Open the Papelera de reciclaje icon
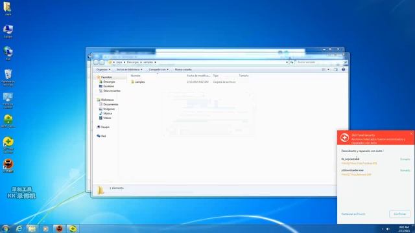Image resolution: width=415 pixels, height=233 pixels. tap(8, 78)
